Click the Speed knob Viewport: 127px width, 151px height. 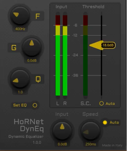point(90,131)
